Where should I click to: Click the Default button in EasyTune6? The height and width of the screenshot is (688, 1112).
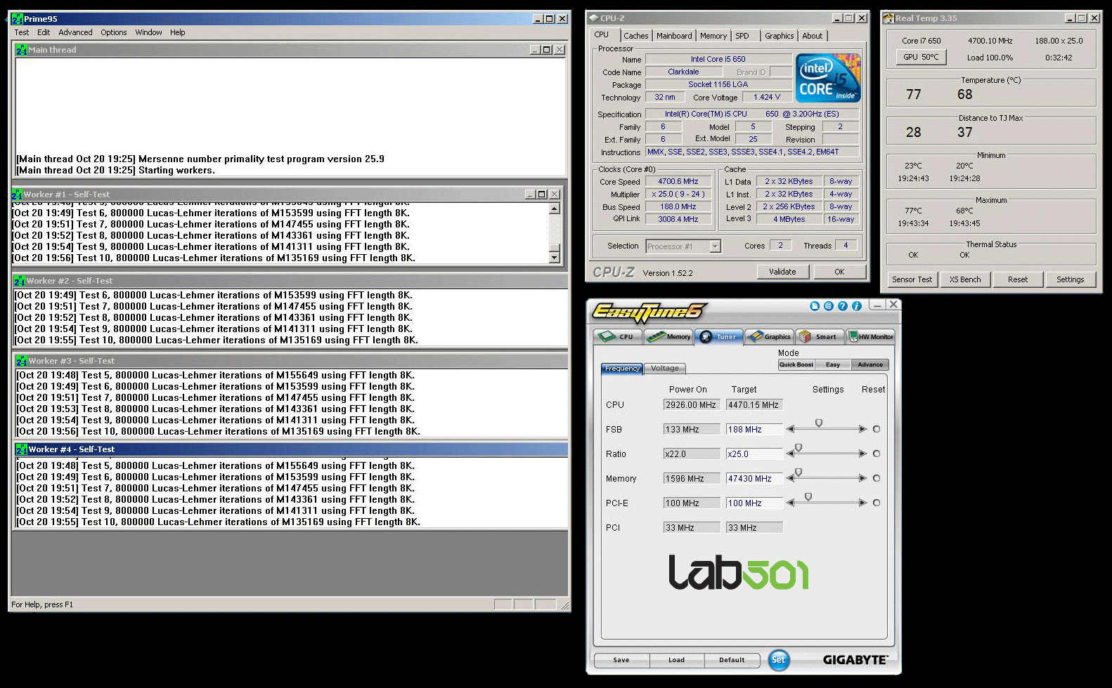[x=732, y=660]
